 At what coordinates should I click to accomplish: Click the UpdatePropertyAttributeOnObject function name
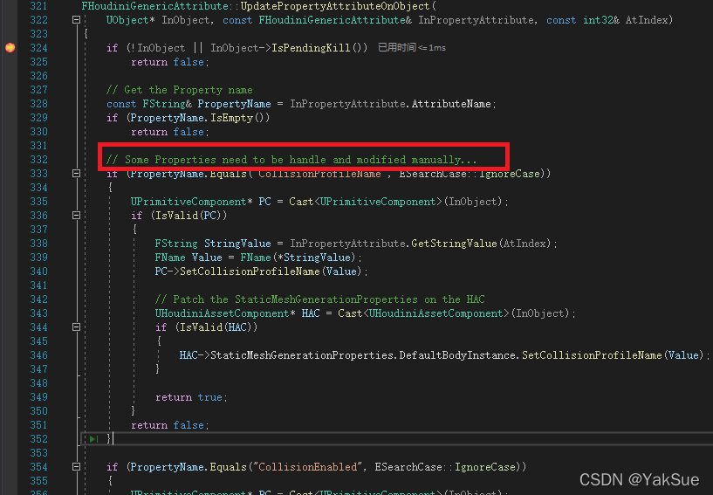(x=335, y=6)
